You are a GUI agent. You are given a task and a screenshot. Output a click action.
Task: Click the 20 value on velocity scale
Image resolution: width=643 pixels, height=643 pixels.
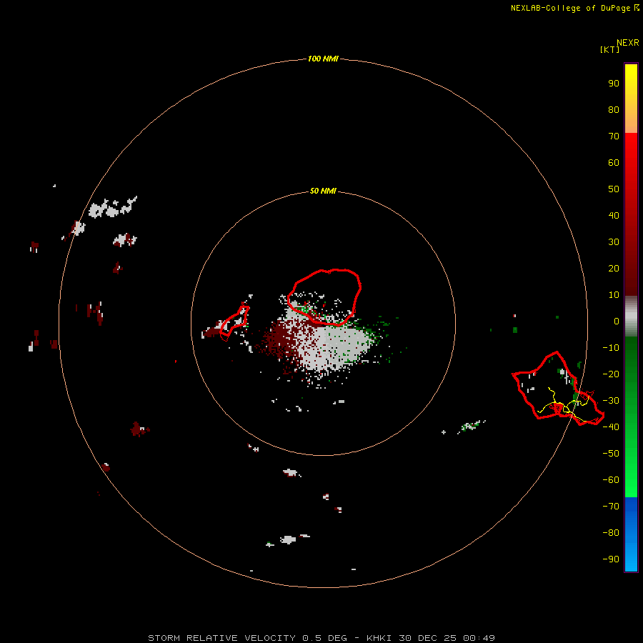(614, 268)
